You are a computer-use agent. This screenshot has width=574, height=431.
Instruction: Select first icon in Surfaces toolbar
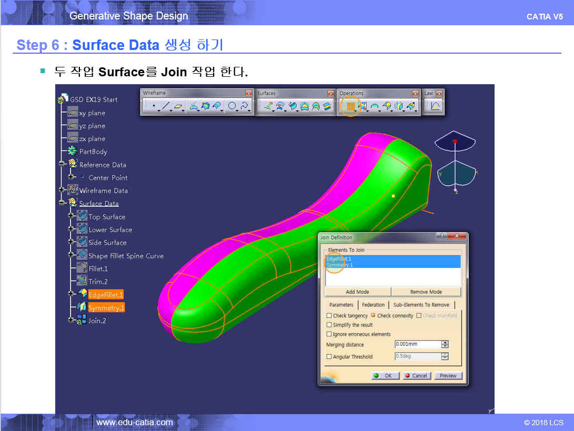[268, 106]
